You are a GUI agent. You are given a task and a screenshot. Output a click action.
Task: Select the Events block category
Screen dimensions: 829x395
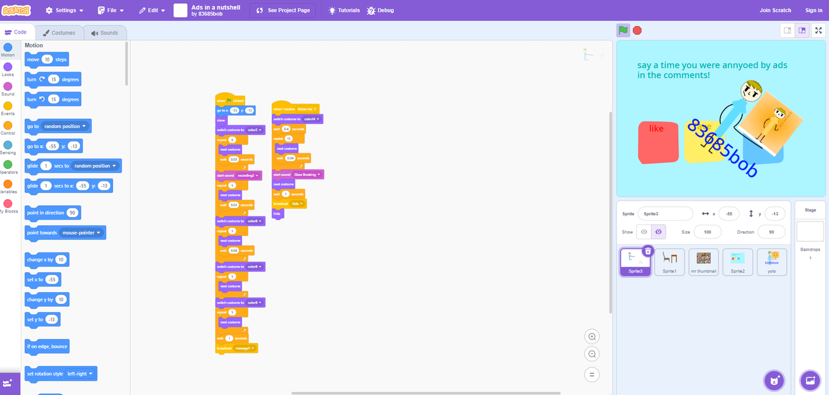coord(8,108)
